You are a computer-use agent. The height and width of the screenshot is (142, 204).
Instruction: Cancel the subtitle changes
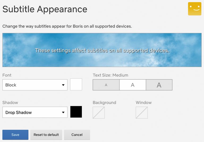click(x=77, y=135)
